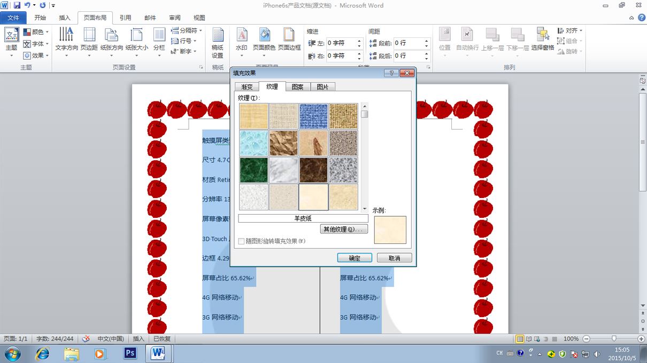Open Photoshop from the taskbar
The height and width of the screenshot is (363, 647).
pyautogui.click(x=130, y=353)
